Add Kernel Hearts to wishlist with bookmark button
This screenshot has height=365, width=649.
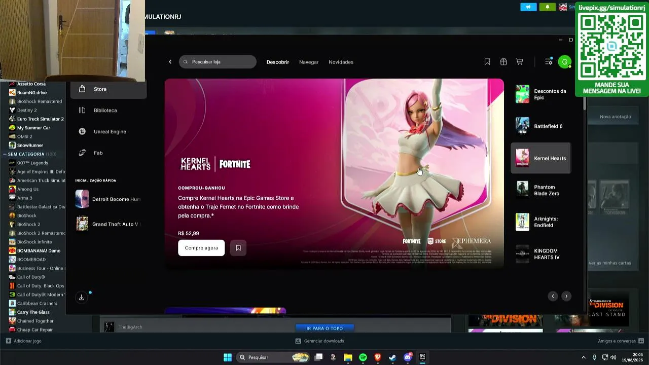[238, 248]
